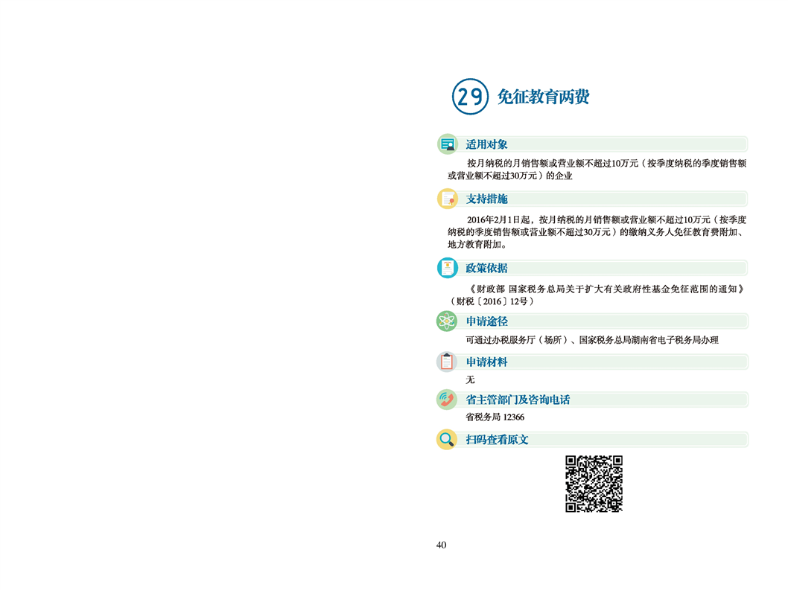This screenshot has width=788, height=590.
Task: Click the 省主管部门及咨询电话 heading
Action: [x=518, y=400]
